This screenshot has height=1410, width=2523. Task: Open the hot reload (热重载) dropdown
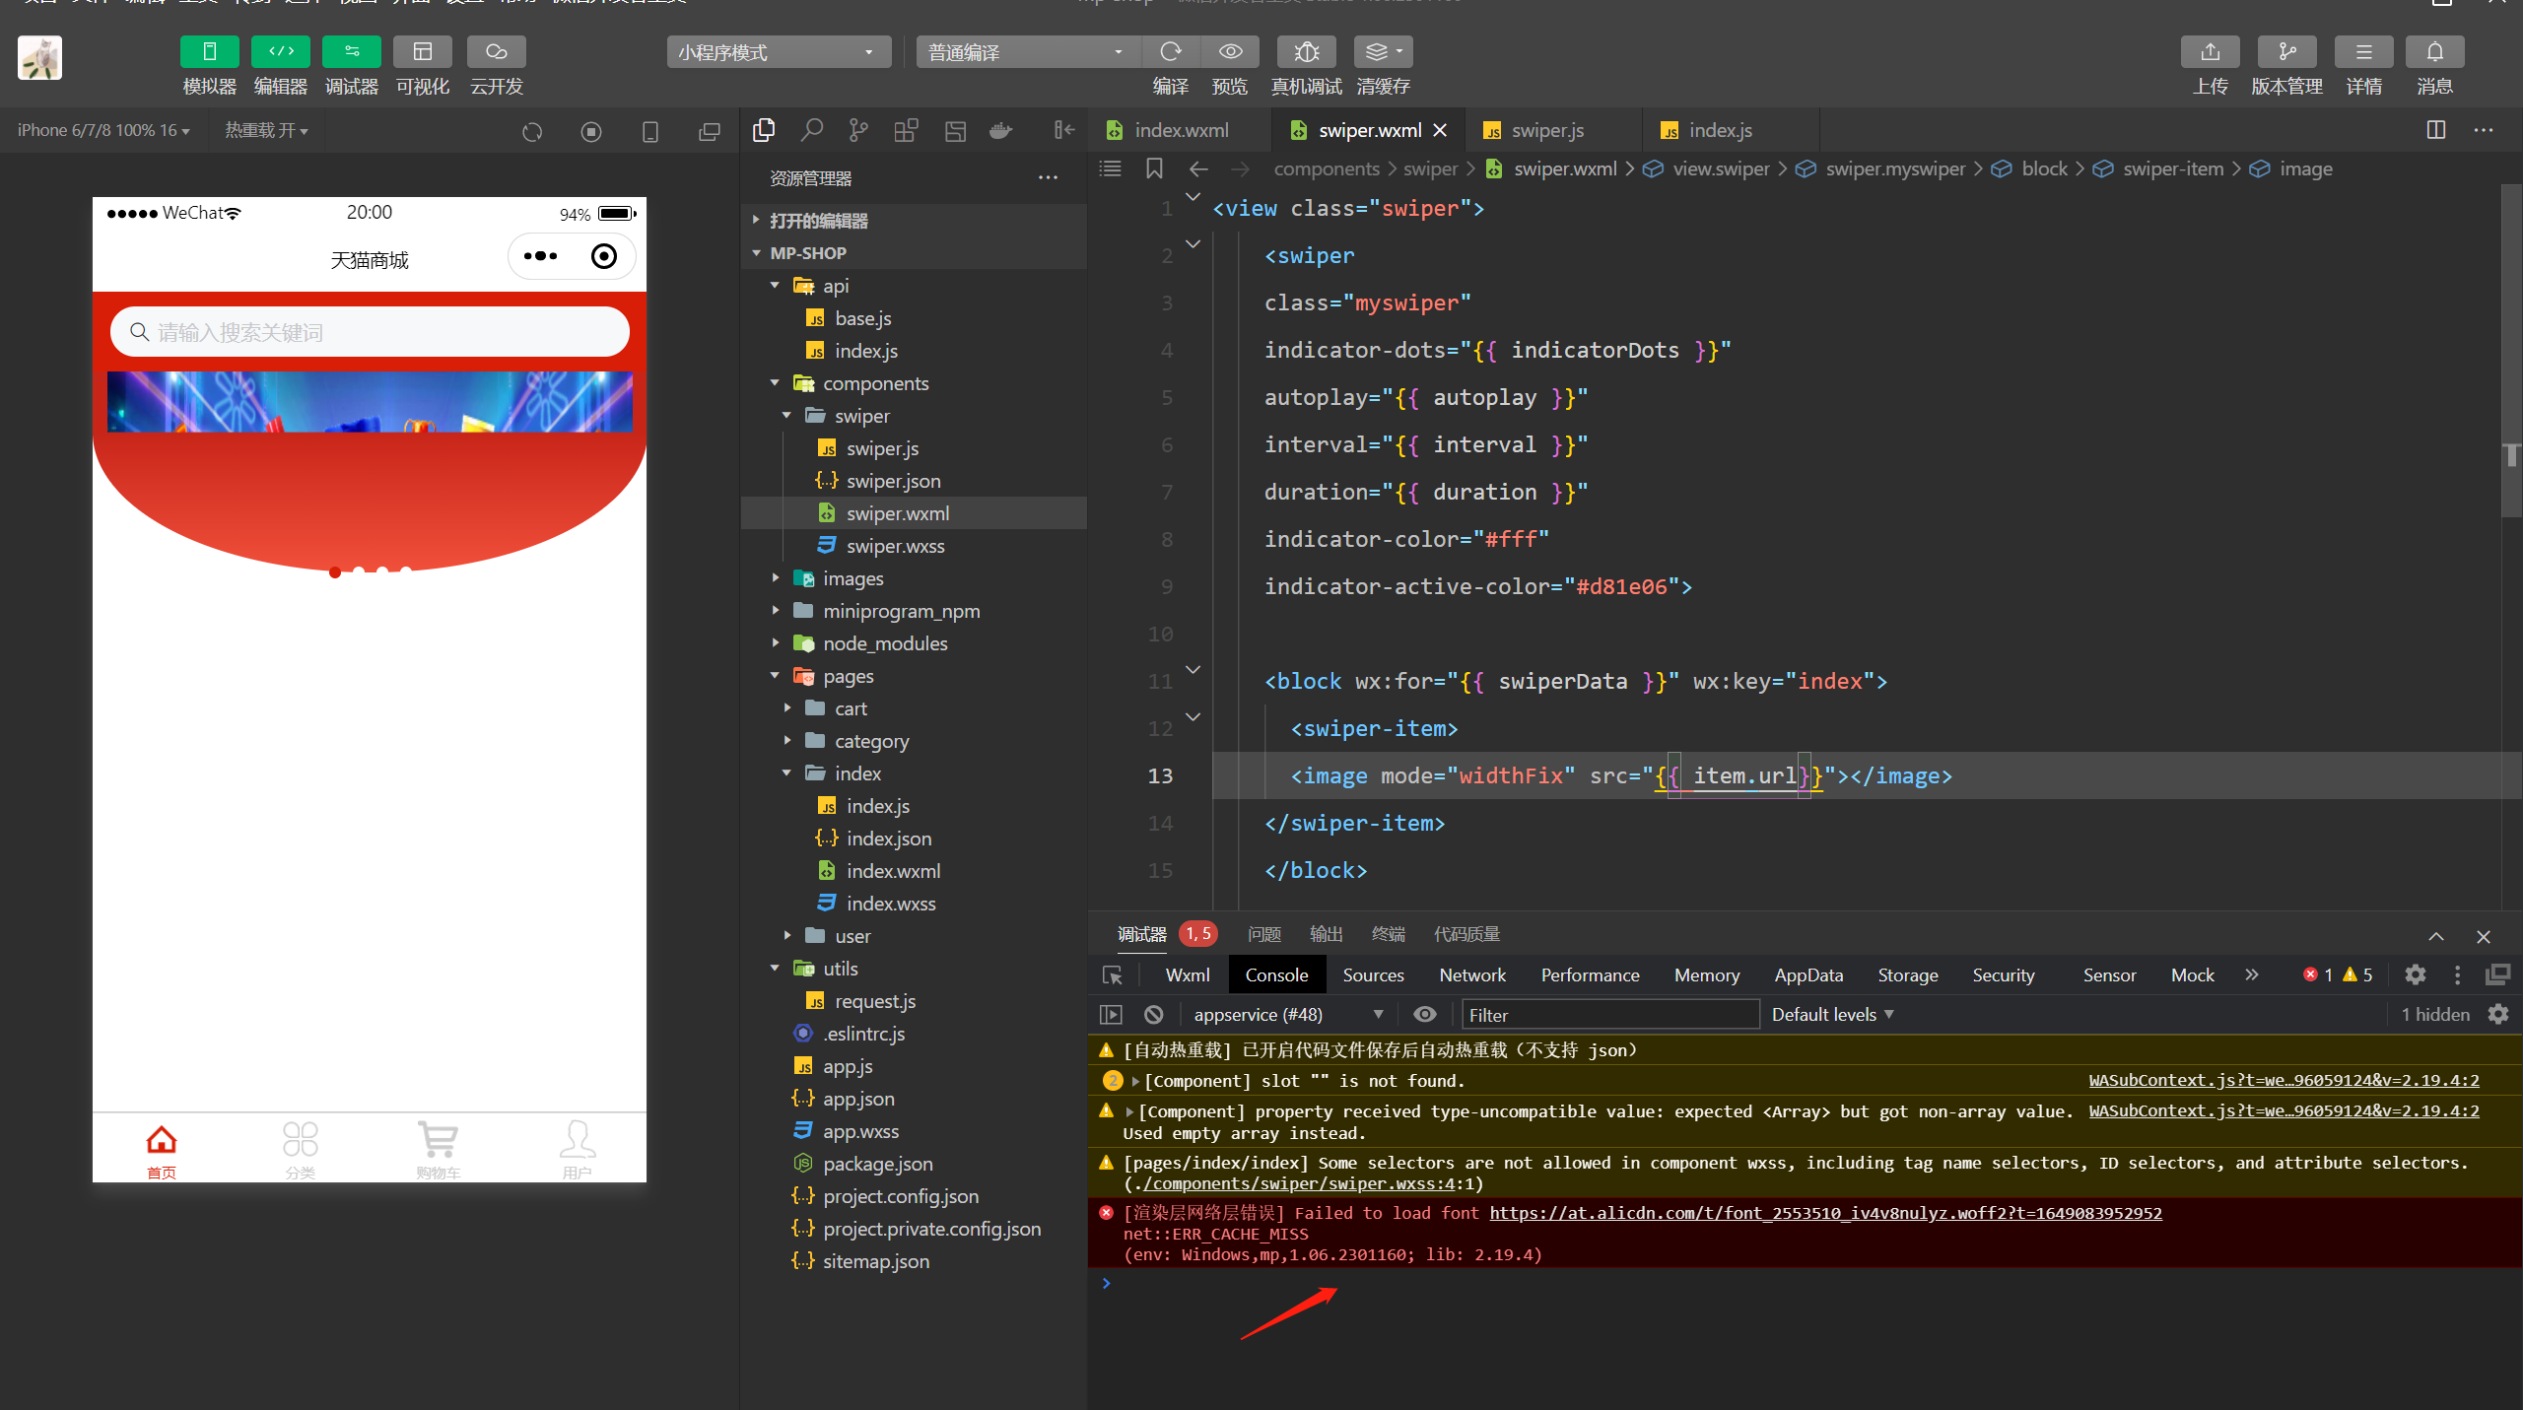pos(266,130)
